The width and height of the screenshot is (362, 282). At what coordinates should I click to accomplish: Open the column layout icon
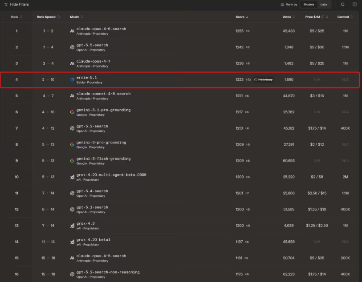(354, 4)
